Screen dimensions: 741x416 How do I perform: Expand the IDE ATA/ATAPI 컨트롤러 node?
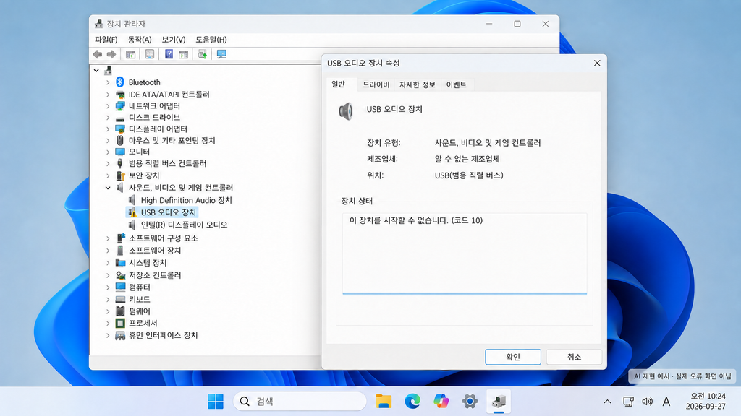[x=108, y=95]
